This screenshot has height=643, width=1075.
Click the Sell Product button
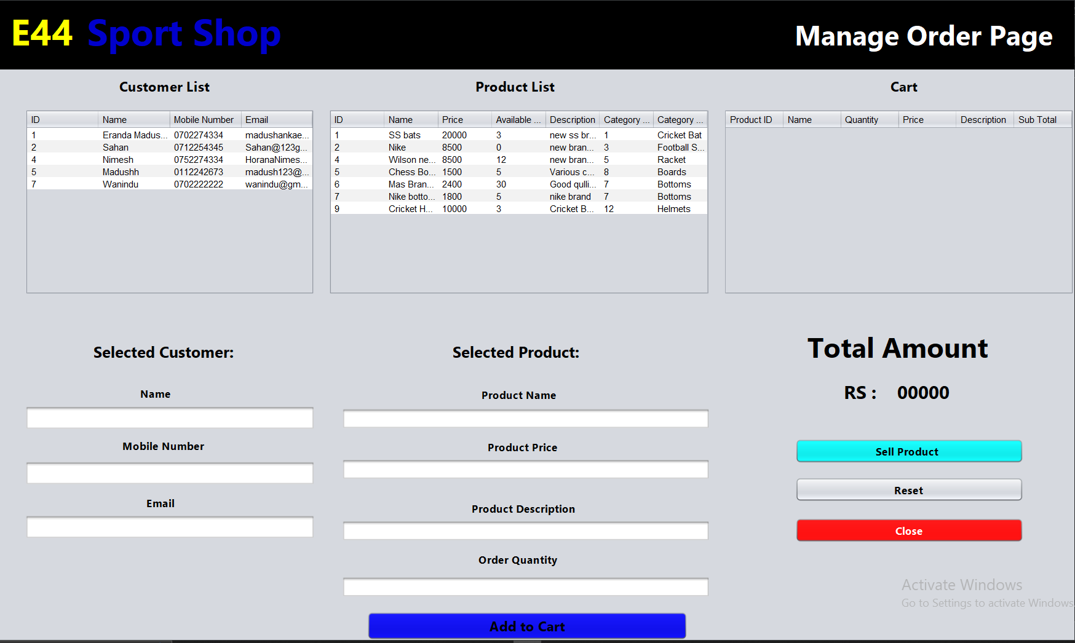908,451
